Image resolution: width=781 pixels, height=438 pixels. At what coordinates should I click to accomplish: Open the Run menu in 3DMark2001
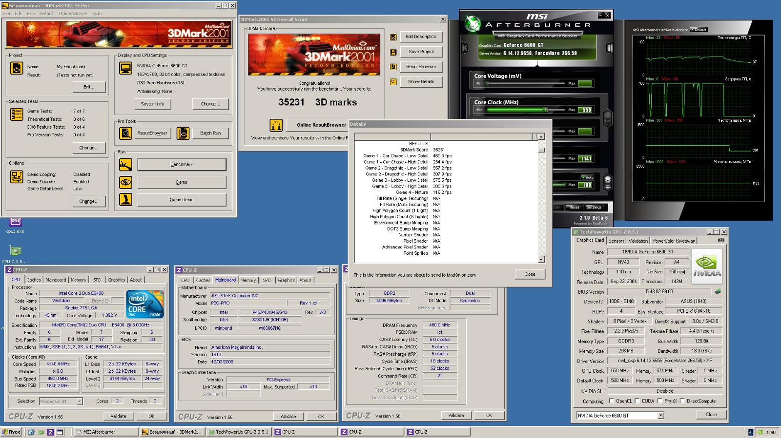(31, 14)
